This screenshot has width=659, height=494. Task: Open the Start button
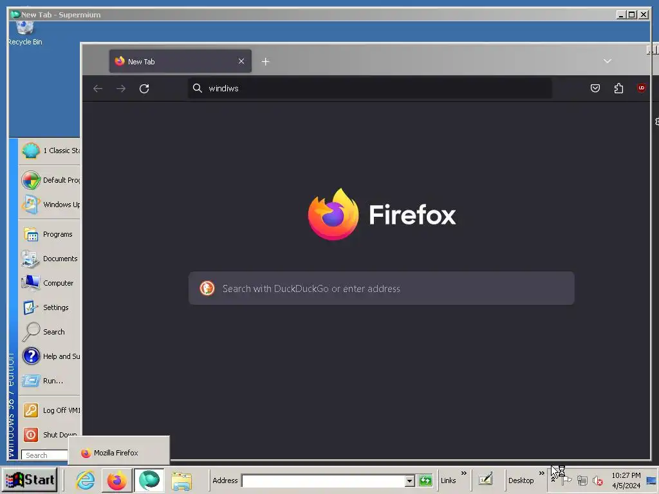[30, 480]
